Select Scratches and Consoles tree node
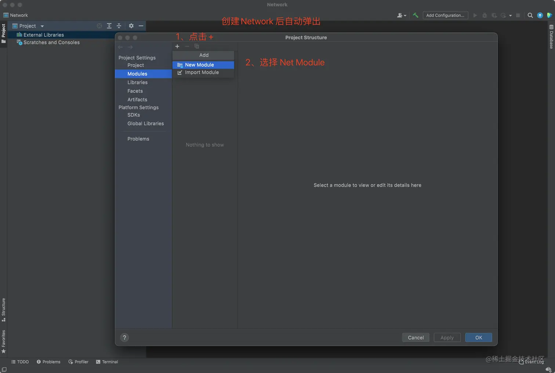The width and height of the screenshot is (555, 373). coord(48,43)
